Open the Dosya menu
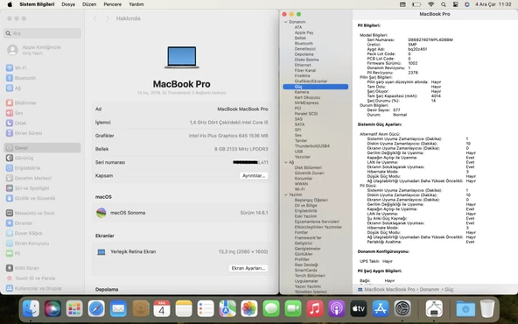This screenshot has width=518, height=324. [68, 4]
